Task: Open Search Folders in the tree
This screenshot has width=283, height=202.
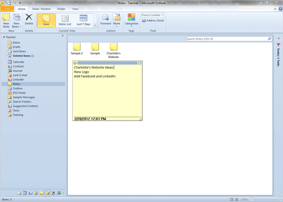Action: (22, 102)
